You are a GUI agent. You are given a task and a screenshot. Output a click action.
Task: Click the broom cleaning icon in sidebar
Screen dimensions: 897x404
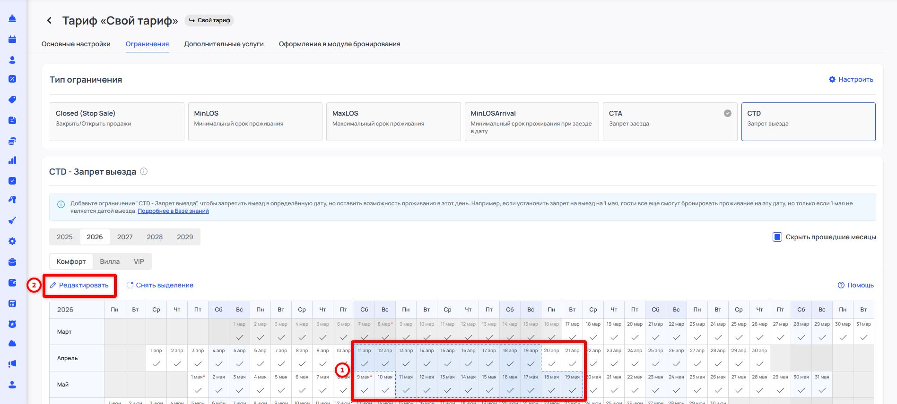13,220
